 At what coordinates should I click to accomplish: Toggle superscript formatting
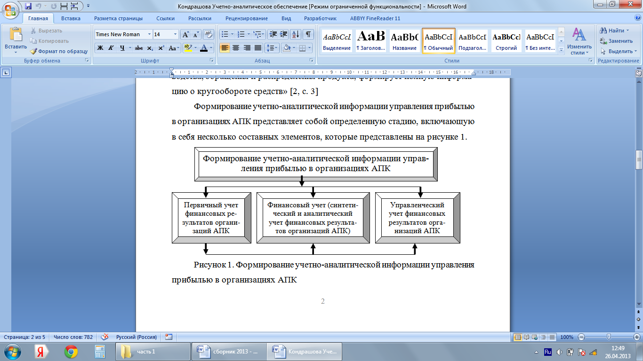[x=161, y=48]
